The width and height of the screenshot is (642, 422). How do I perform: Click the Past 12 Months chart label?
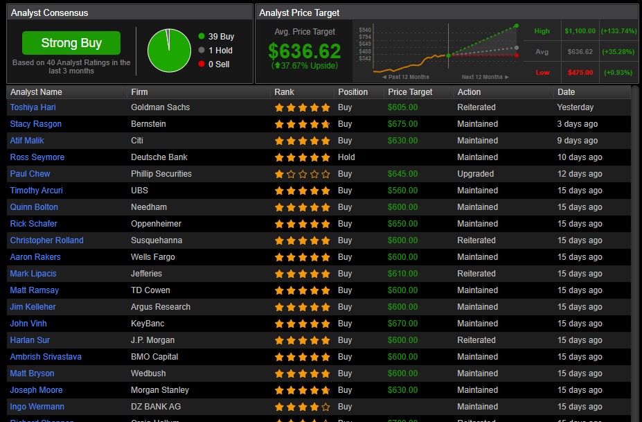tap(406, 77)
